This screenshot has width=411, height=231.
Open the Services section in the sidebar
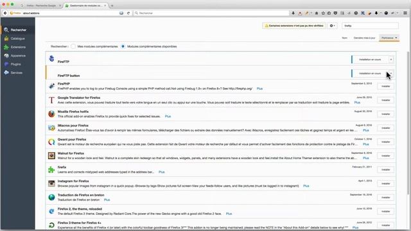[x=17, y=73]
